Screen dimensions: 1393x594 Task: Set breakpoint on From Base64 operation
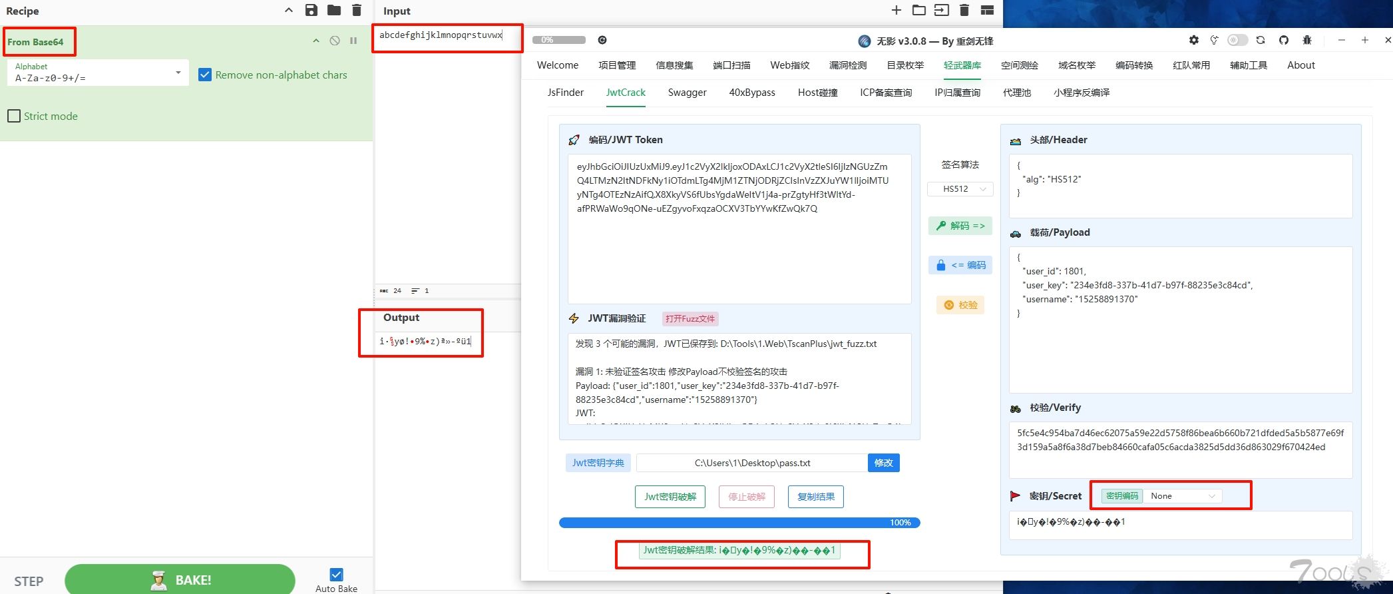353,41
